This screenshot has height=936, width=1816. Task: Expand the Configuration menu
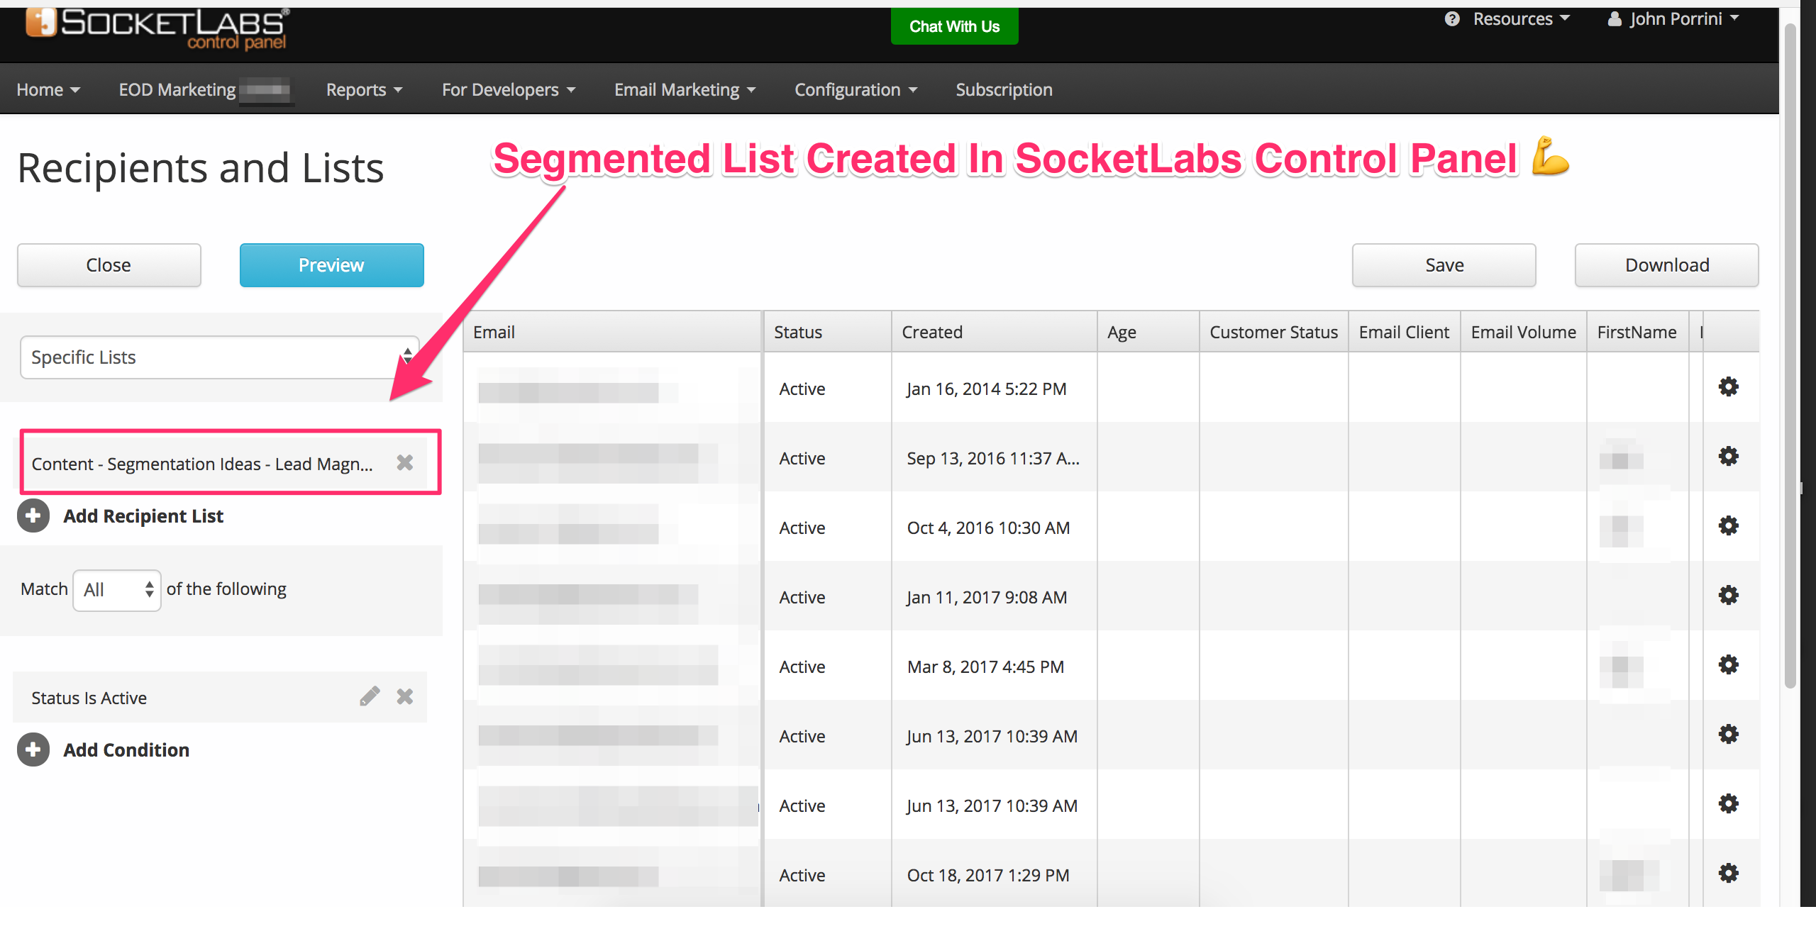(x=856, y=90)
